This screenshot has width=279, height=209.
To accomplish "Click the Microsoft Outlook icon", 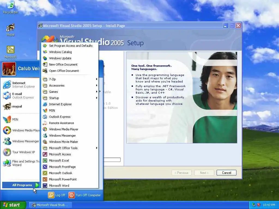I will click(45, 173).
